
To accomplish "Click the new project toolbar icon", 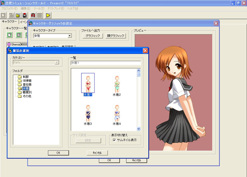I will click(x=3, y=15).
